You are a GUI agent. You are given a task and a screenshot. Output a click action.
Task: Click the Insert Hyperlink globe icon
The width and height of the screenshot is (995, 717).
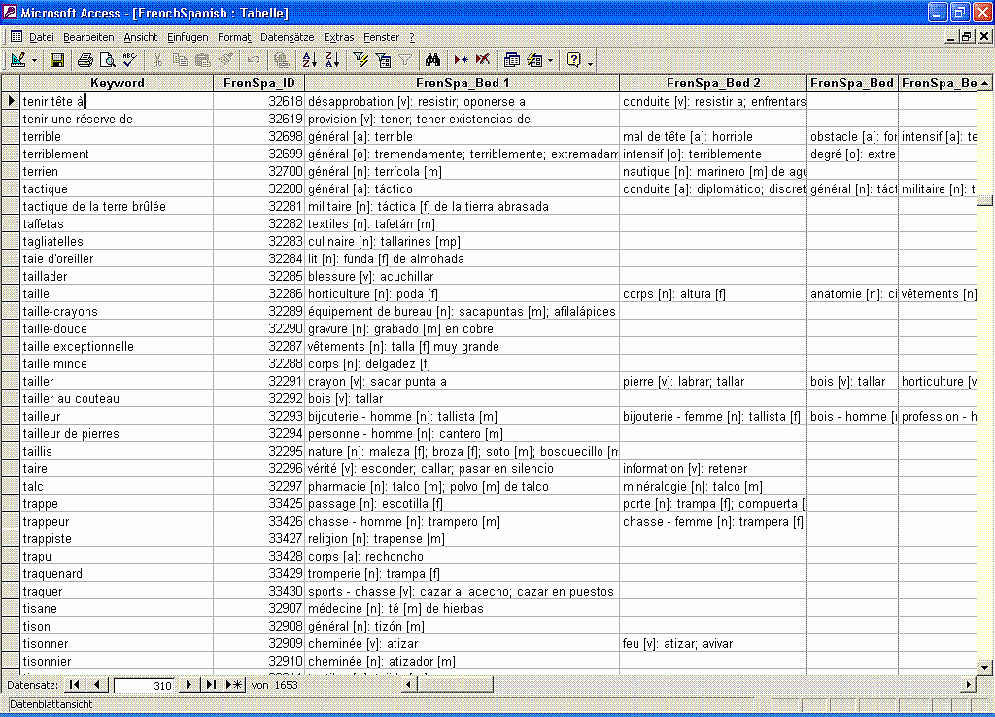[281, 60]
